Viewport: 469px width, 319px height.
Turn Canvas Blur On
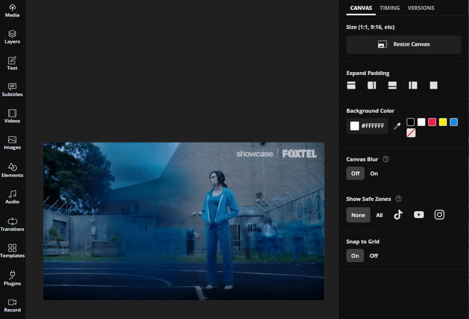374,173
